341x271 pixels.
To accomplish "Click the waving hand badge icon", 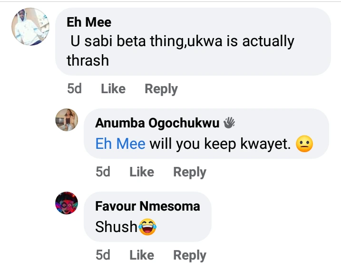I will coord(229,123).
